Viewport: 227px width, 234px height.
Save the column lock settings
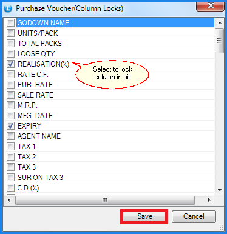coord(144,216)
